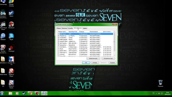Launch Steam from the desktop
Image resolution: width=172 pixels, height=97 pixels.
pos(11,13)
